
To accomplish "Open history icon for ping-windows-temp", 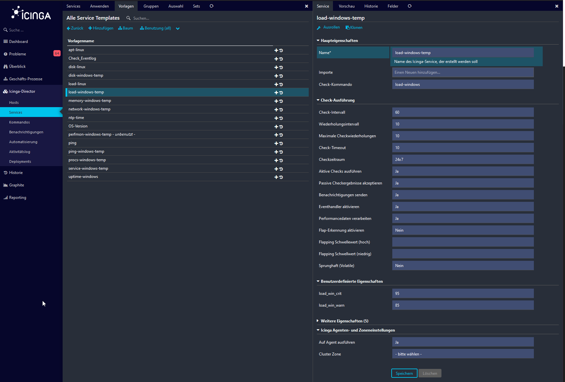I will (x=281, y=152).
